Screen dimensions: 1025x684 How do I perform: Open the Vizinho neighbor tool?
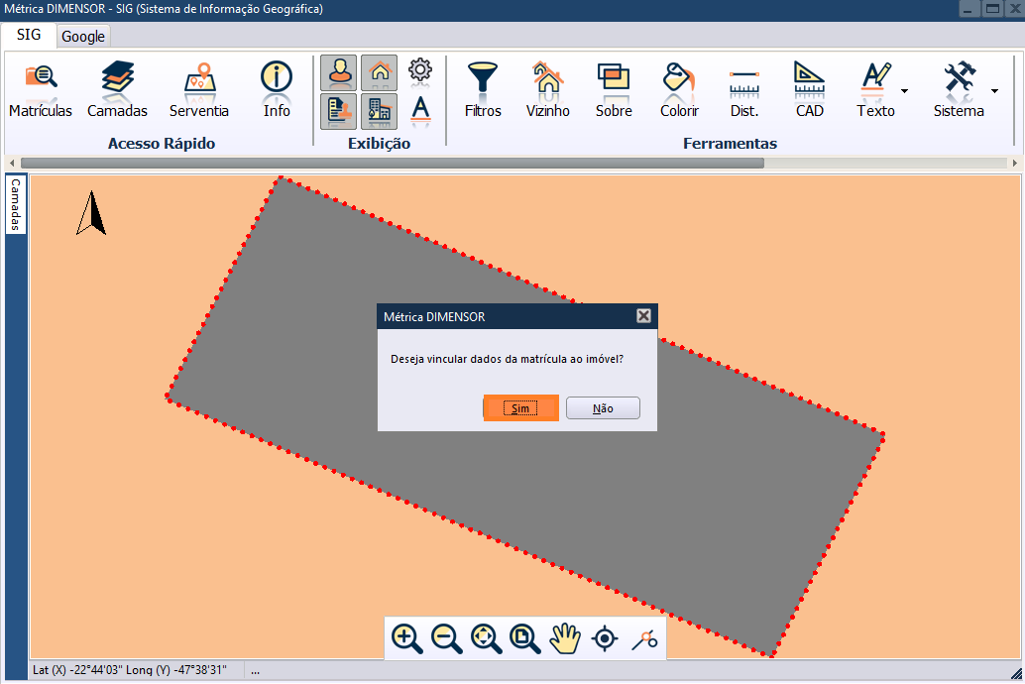click(547, 89)
